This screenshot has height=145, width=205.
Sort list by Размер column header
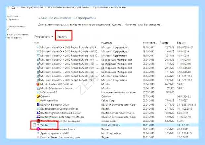coord(164,43)
